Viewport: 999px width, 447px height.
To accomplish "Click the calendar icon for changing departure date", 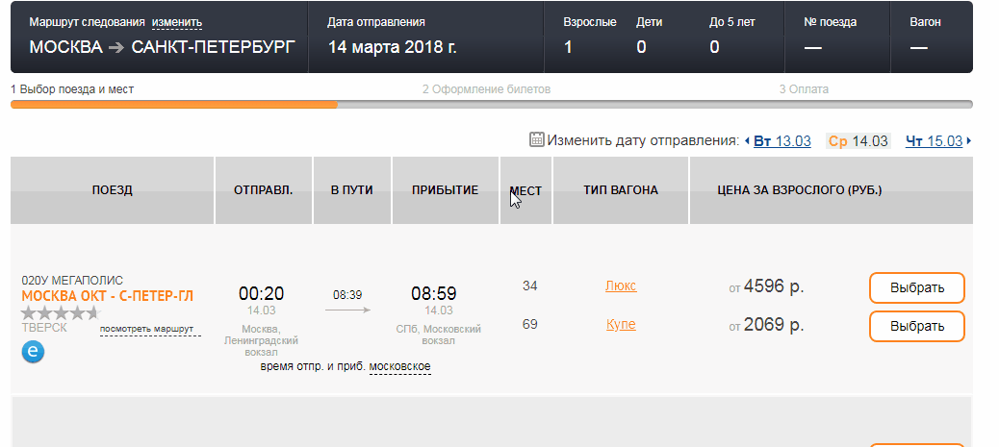I will tap(537, 140).
